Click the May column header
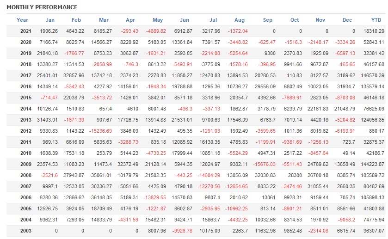This screenshot has width=388, height=239. (x=158, y=20)
